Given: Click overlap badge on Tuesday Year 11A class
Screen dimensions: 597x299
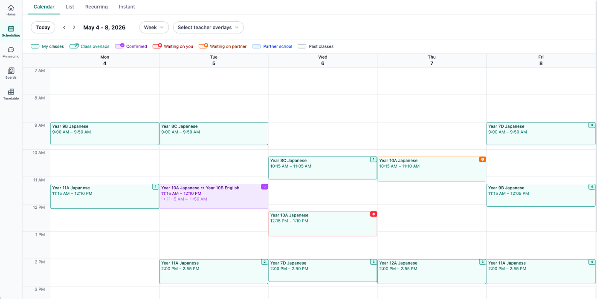Looking at the screenshot, I should pos(264,262).
